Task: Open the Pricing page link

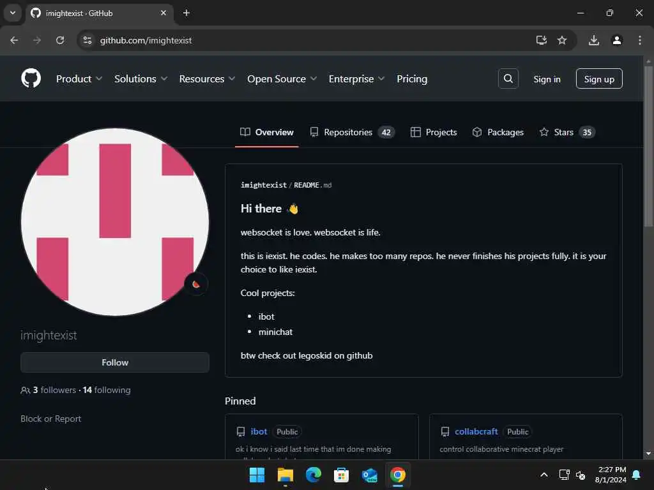Action: (x=412, y=78)
